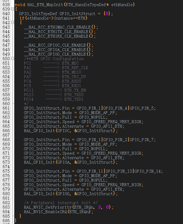The height and width of the screenshot is (224, 183).
Task: Click line number 686 in the gutter
Action: (6, 221)
